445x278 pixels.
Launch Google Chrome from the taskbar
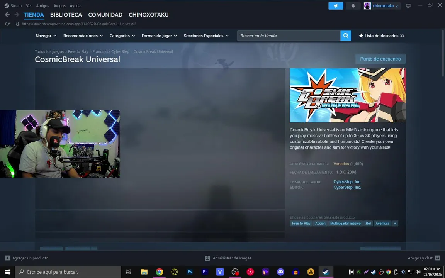point(160,272)
